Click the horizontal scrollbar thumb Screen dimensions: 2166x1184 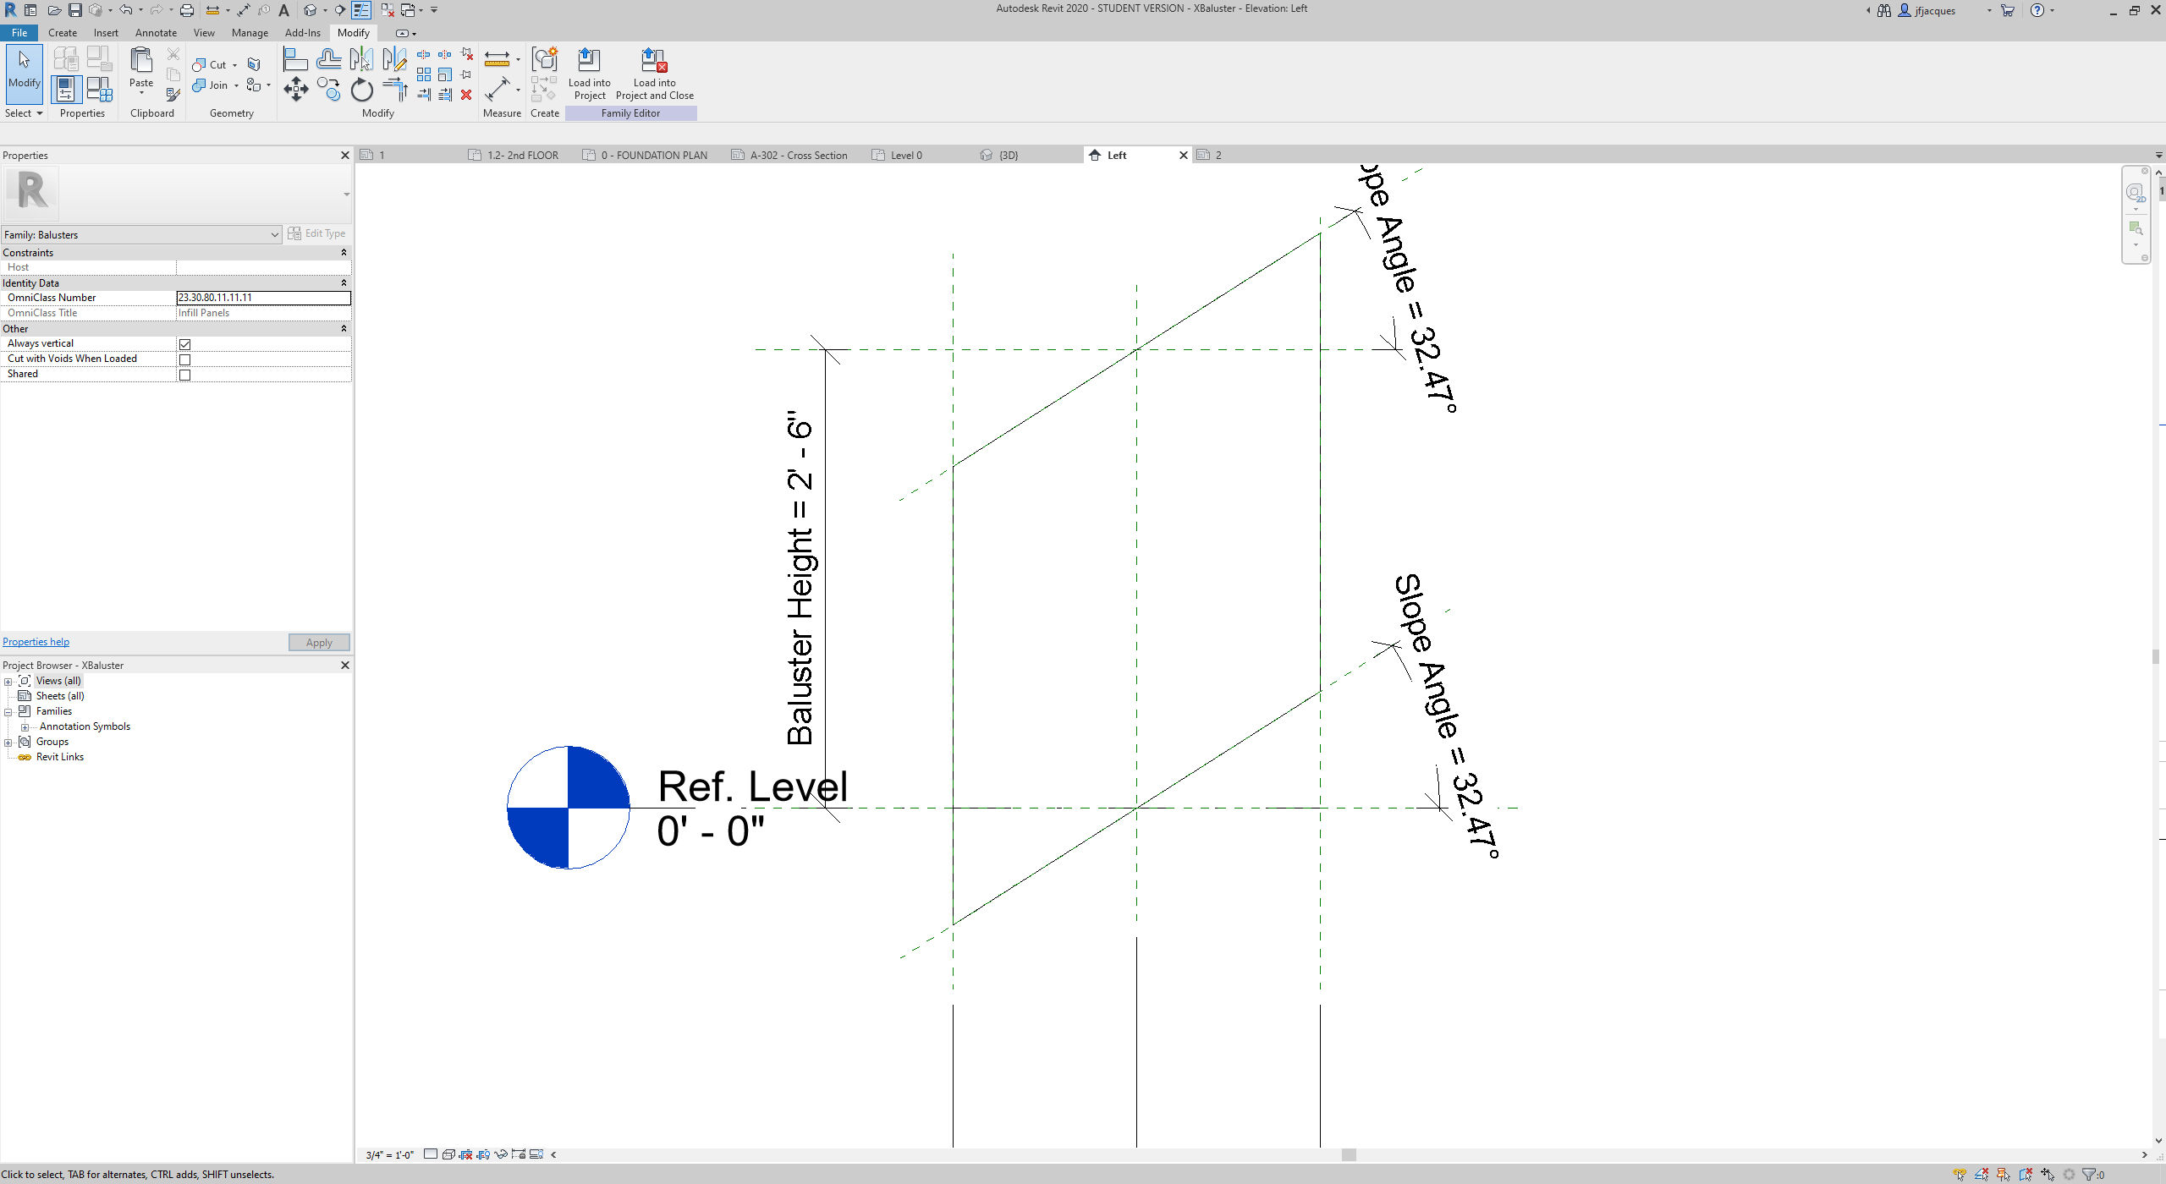tap(1349, 1155)
